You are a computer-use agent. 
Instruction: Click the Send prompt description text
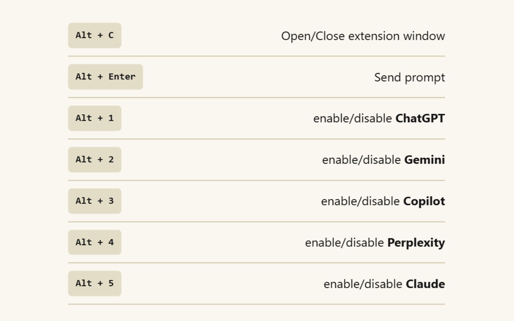pos(409,77)
